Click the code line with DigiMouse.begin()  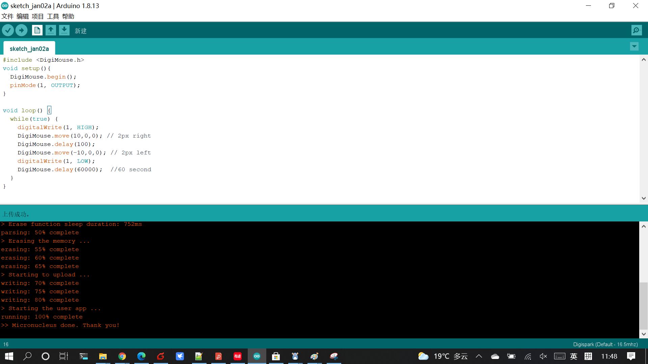click(x=43, y=77)
